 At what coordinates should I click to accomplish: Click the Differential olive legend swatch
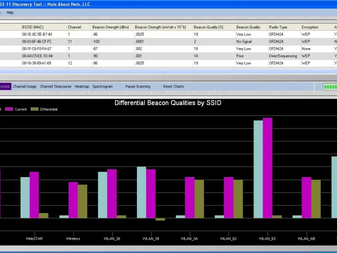point(35,109)
